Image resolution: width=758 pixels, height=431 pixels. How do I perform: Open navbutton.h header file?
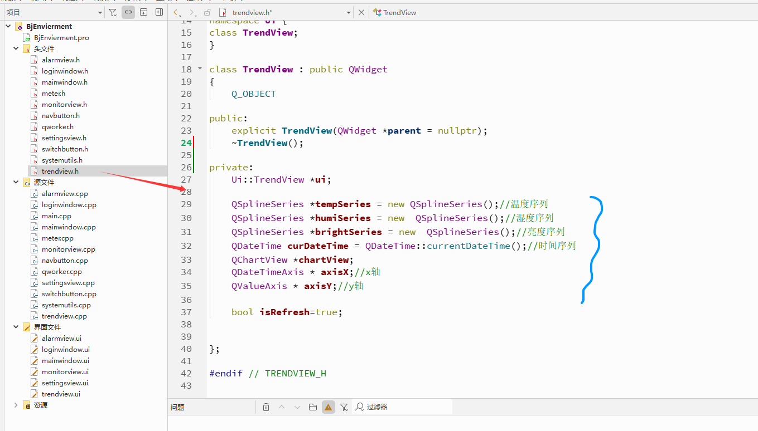(60, 115)
